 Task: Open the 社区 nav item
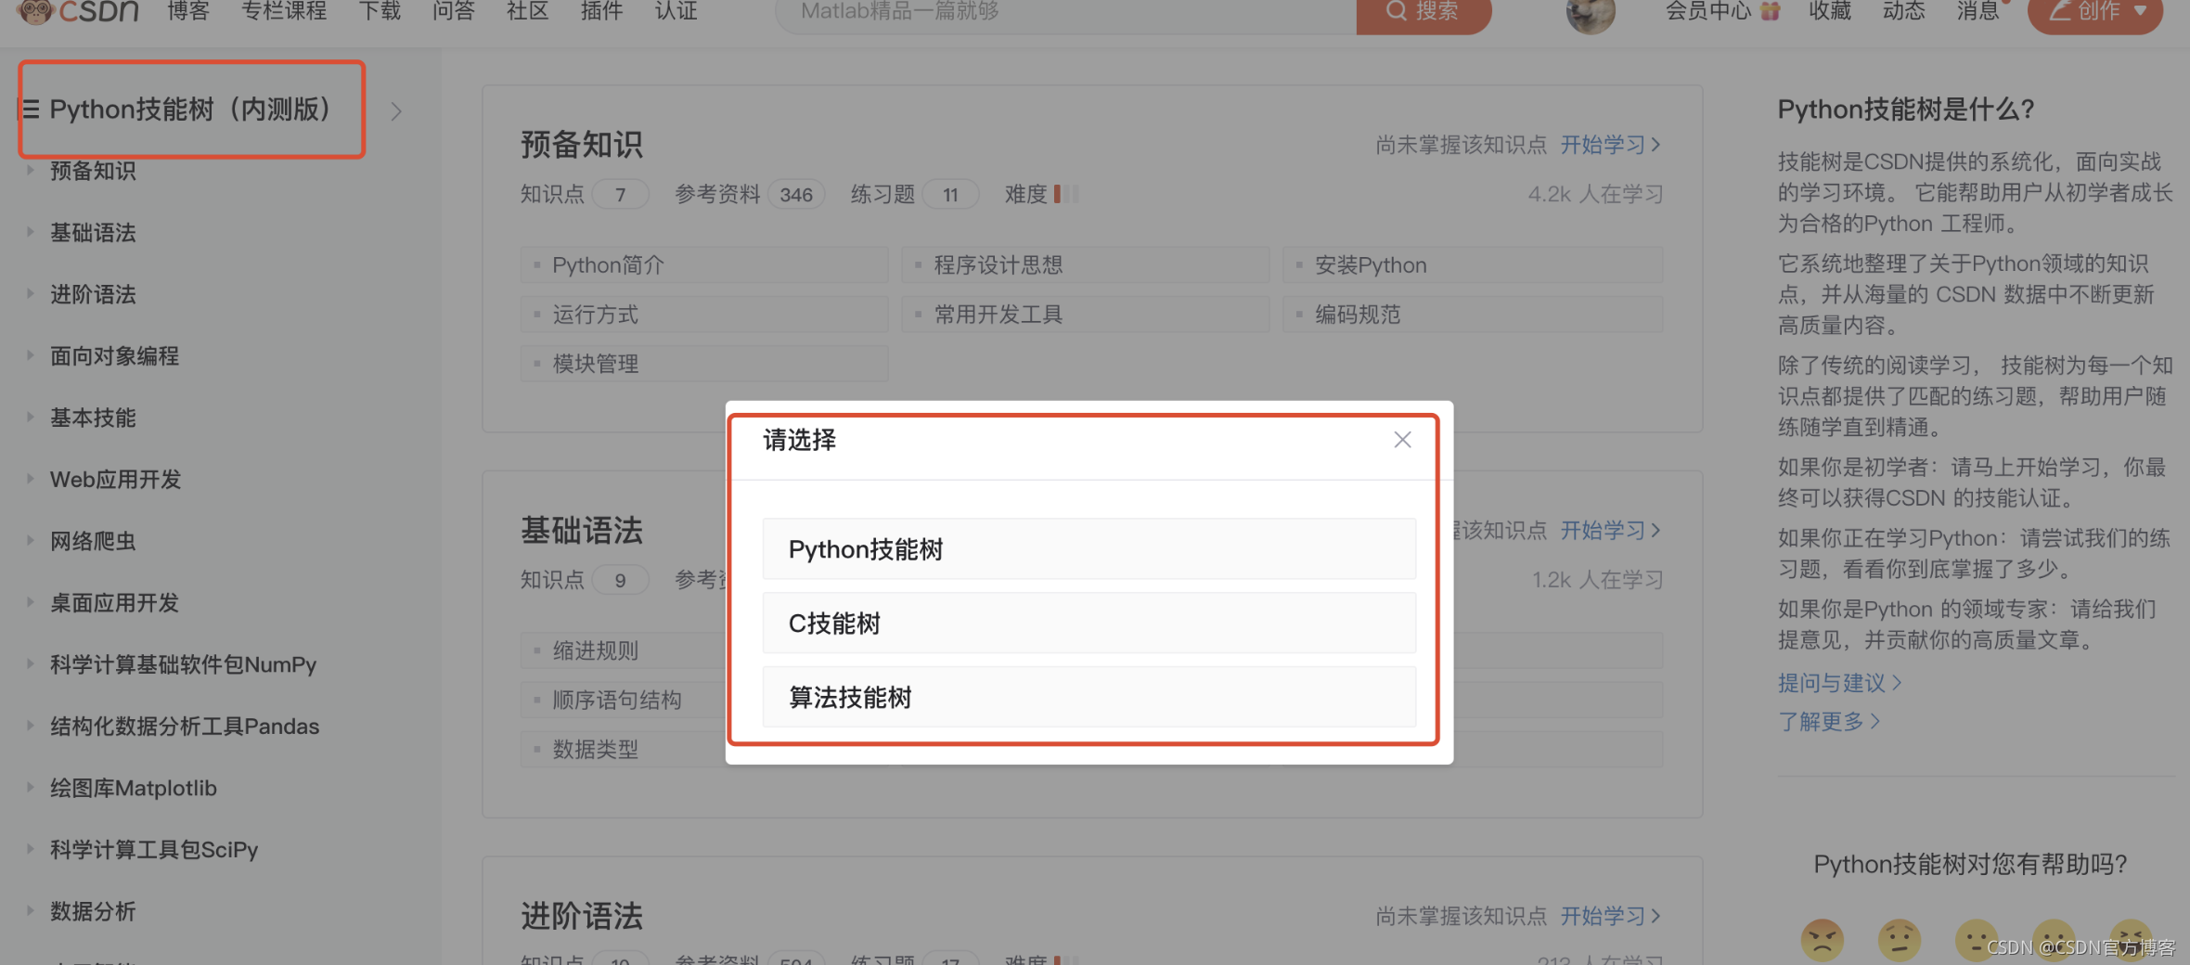(528, 11)
